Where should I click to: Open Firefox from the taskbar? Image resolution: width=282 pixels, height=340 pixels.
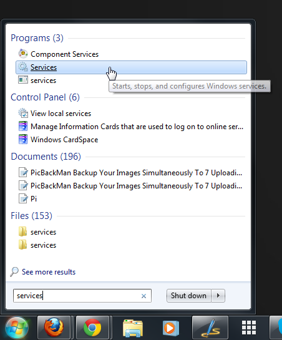[54, 328]
